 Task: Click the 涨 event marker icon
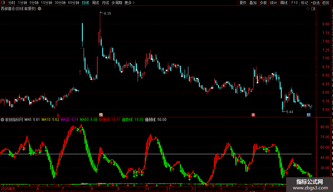point(253,115)
